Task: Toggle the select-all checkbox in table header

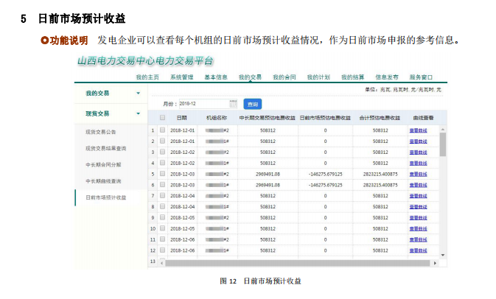Action: coord(162,118)
